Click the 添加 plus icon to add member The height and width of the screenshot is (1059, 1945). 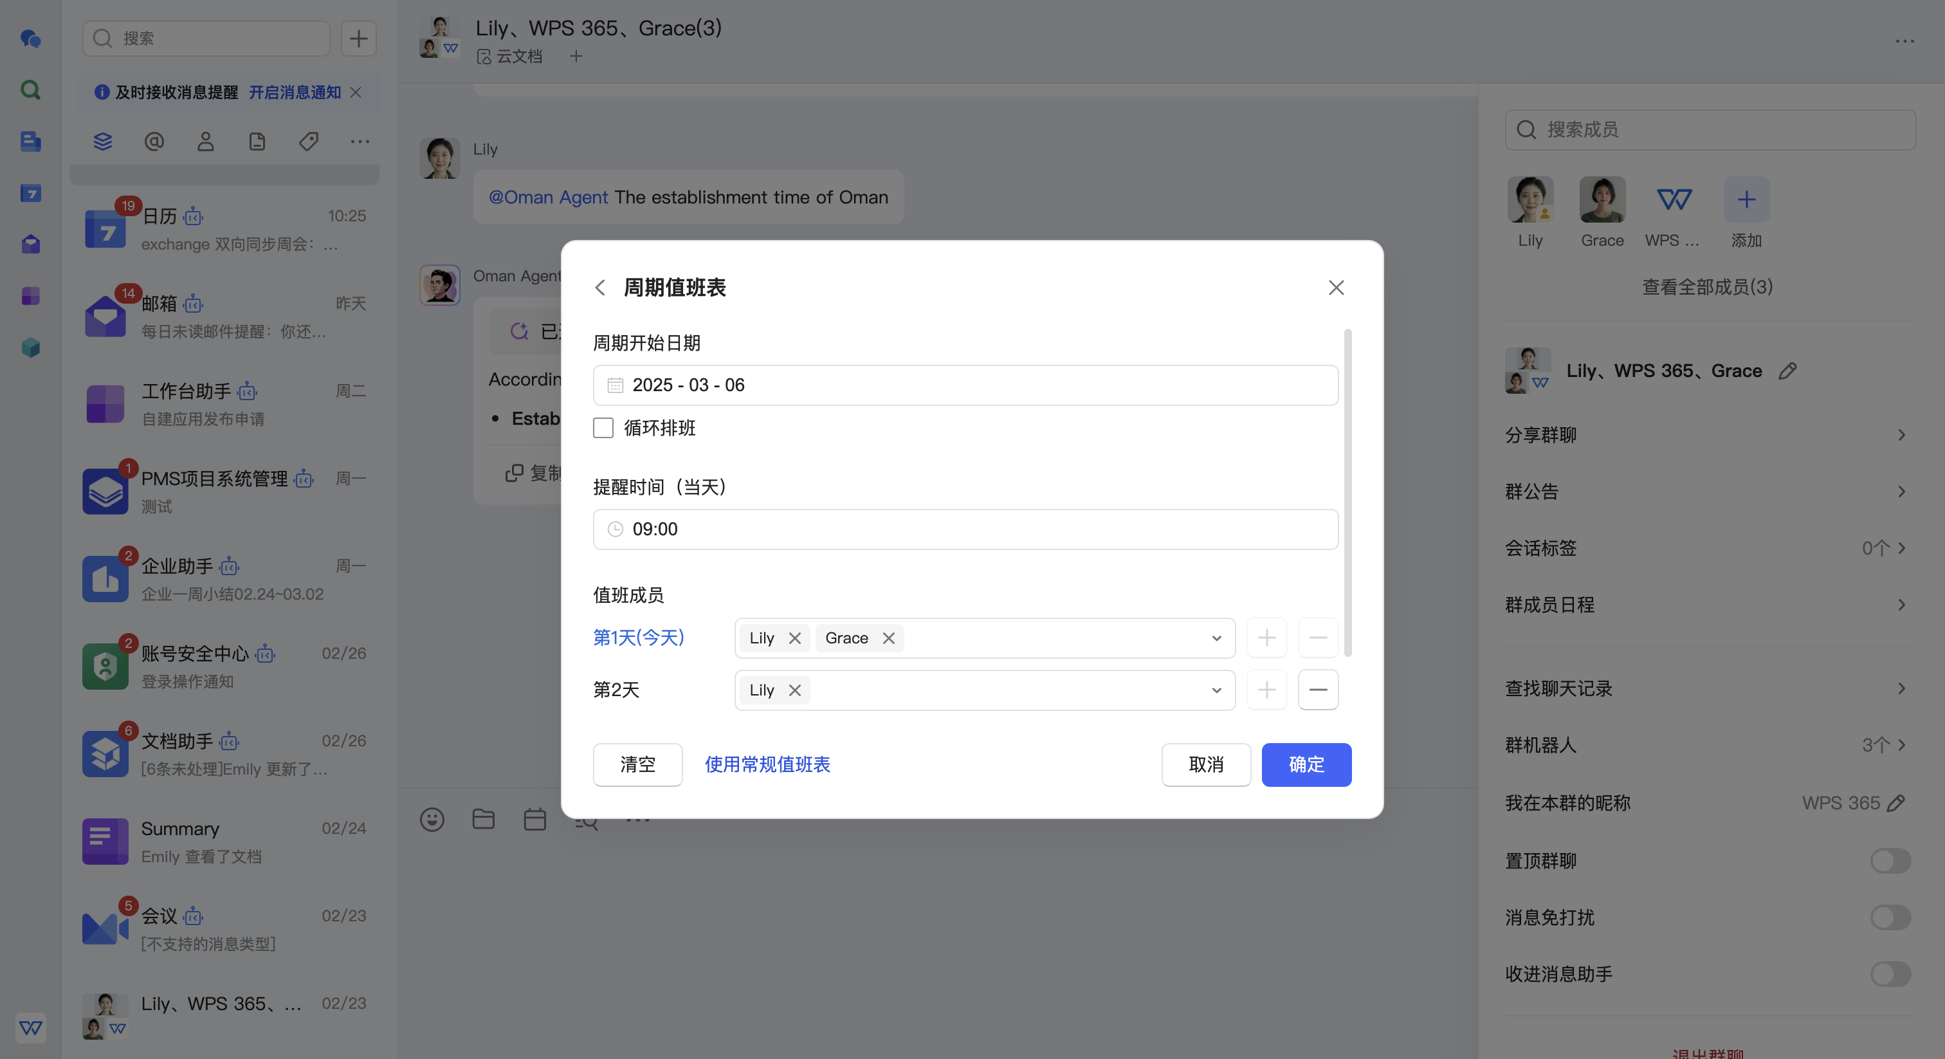tap(1746, 199)
